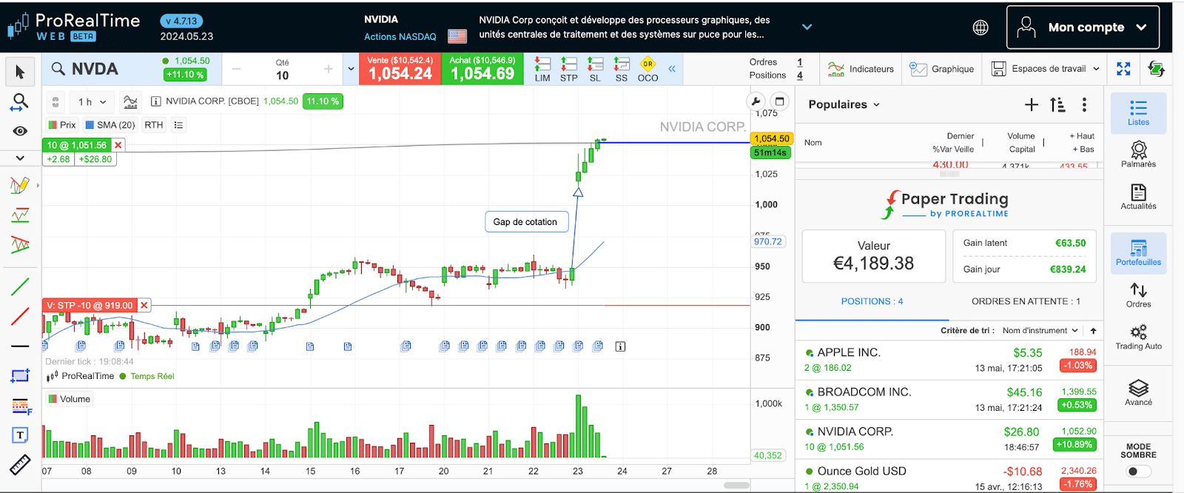
Task: Open the Actualités sidebar panel
Action: pos(1138,197)
